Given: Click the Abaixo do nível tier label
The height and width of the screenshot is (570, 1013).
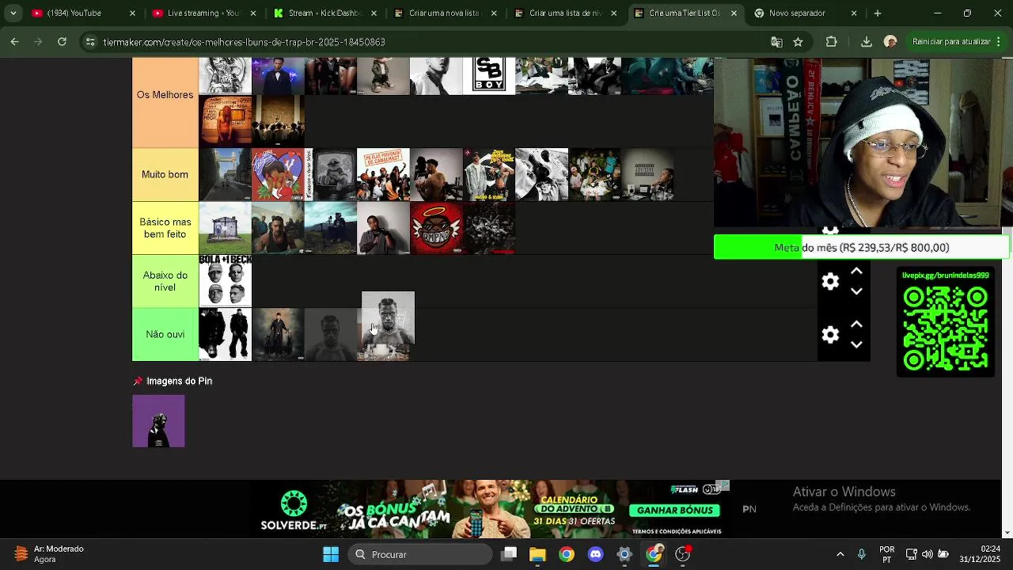Looking at the screenshot, I should [165, 281].
